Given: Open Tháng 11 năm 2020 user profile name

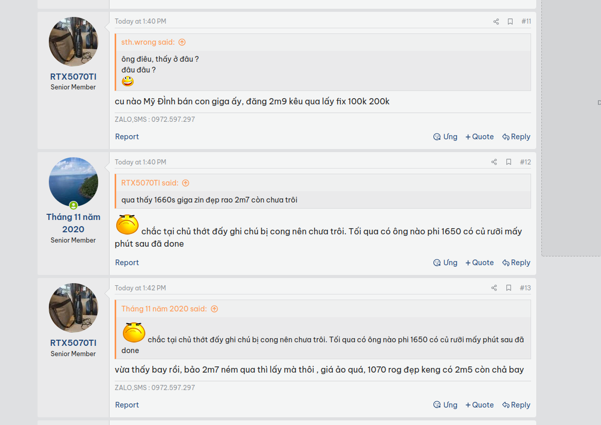Looking at the screenshot, I should tap(73, 223).
